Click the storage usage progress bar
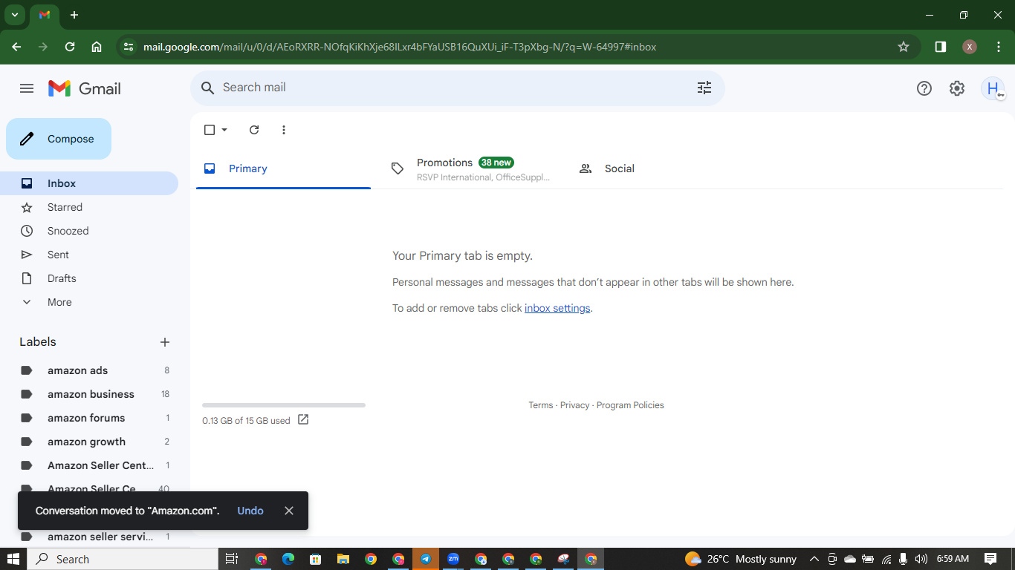The width and height of the screenshot is (1015, 570). tap(284, 405)
